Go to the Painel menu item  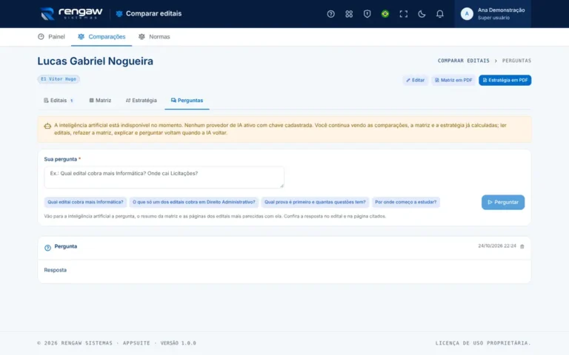coord(51,36)
